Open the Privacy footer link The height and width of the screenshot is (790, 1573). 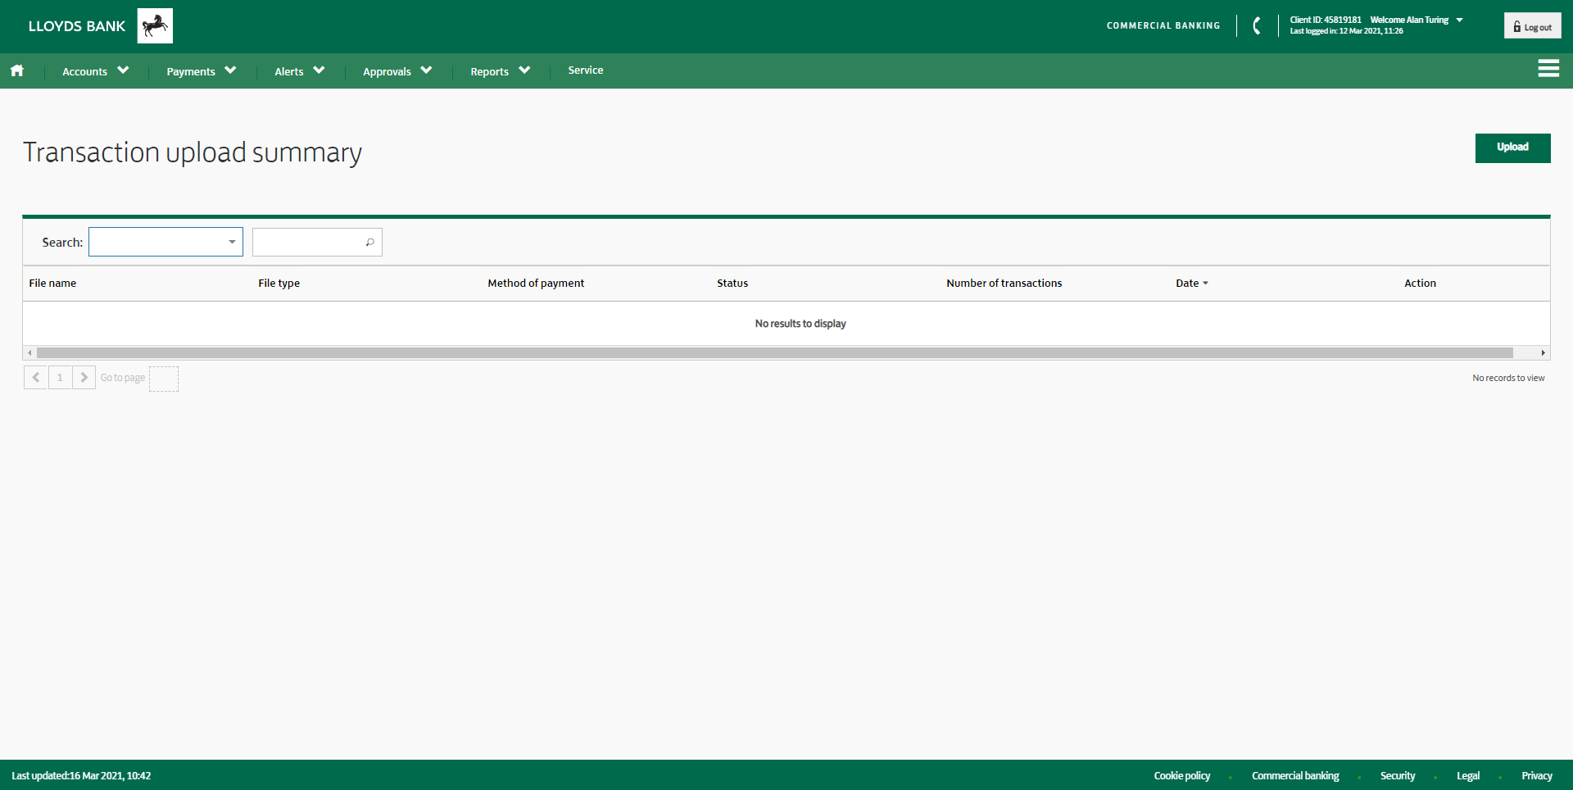click(x=1537, y=776)
